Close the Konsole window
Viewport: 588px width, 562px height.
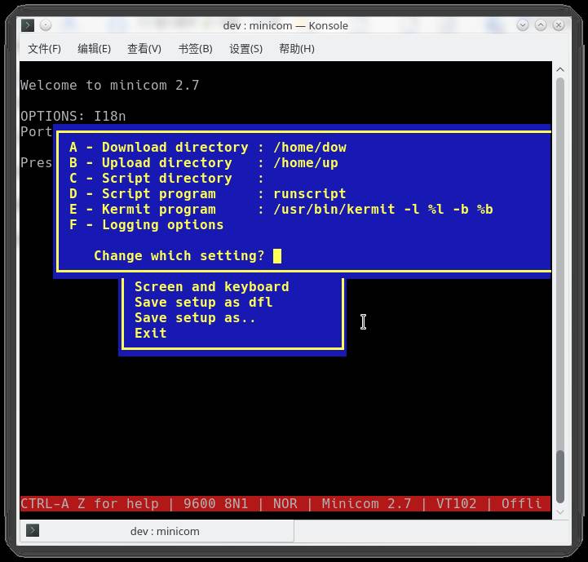coord(559,25)
